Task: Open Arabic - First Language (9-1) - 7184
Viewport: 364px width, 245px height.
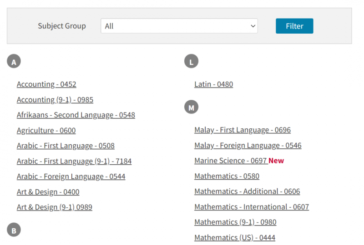Action: pos(74,161)
